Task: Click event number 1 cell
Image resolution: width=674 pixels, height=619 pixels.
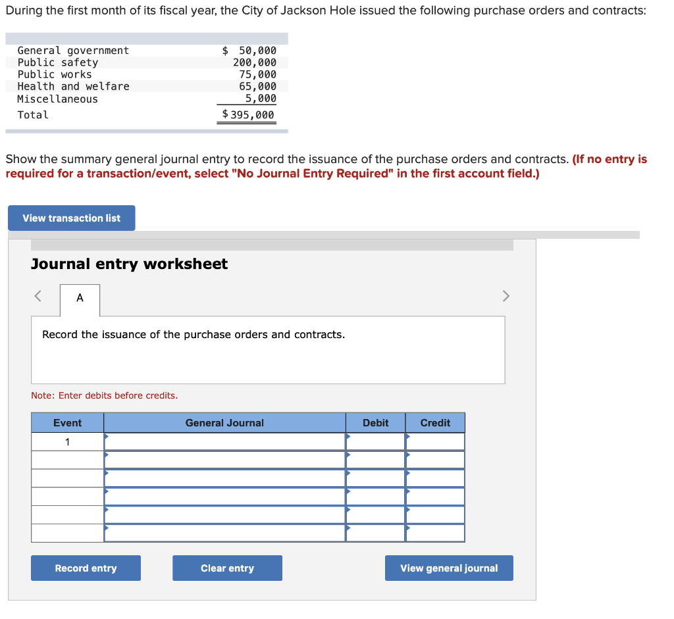Action: (68, 441)
